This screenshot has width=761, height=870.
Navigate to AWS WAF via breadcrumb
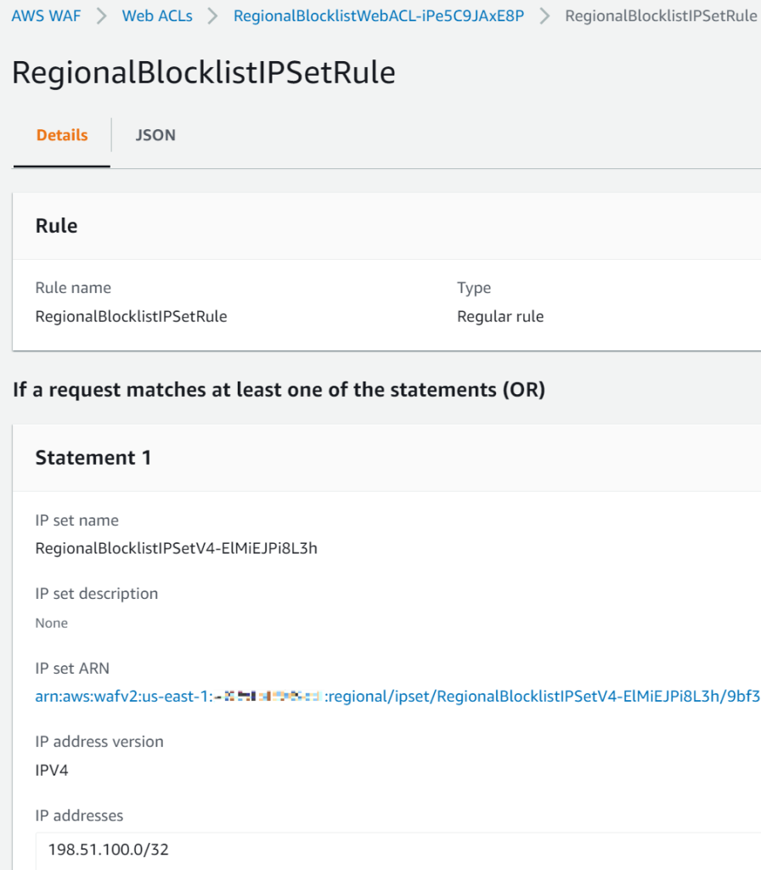[x=46, y=14]
